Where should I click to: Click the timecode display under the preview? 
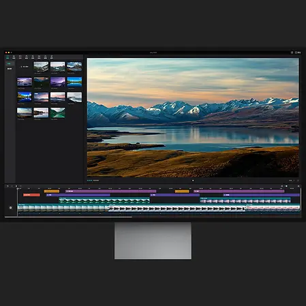click(x=93, y=181)
